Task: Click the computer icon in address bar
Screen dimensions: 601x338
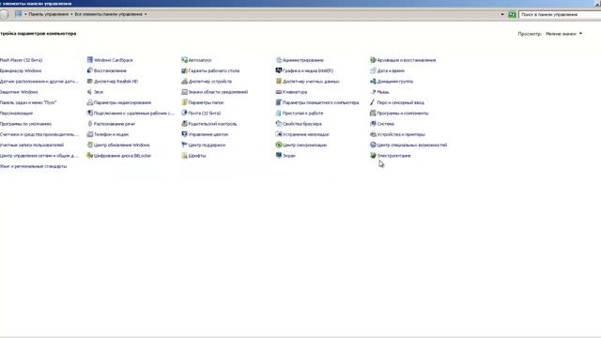Action: [18, 14]
